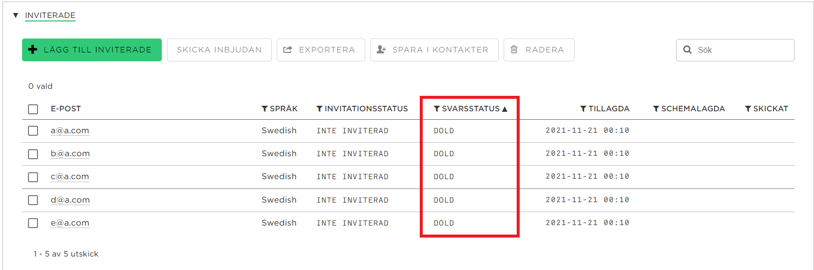This screenshot has width=814, height=270.
Task: Open the SKICKAT filter icon
Action: (x=748, y=109)
